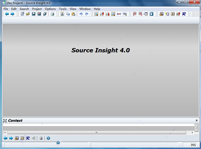
Task: Click the Go To Line icon
Action: click(146, 14)
